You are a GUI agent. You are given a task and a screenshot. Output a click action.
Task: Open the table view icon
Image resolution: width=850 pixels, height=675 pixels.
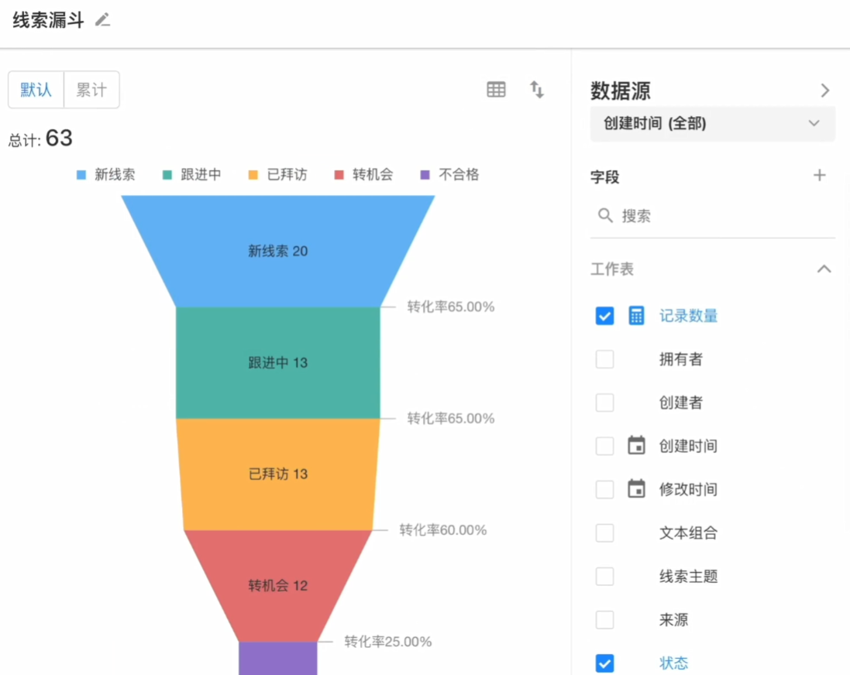pos(496,90)
